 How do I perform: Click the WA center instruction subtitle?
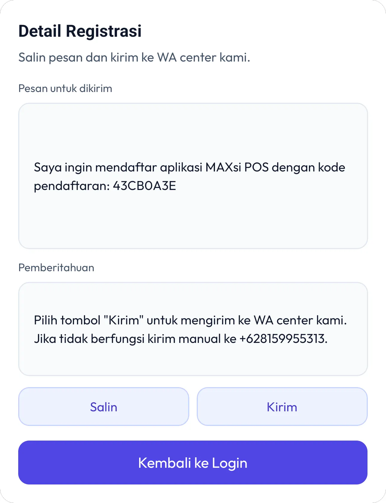coord(135,57)
